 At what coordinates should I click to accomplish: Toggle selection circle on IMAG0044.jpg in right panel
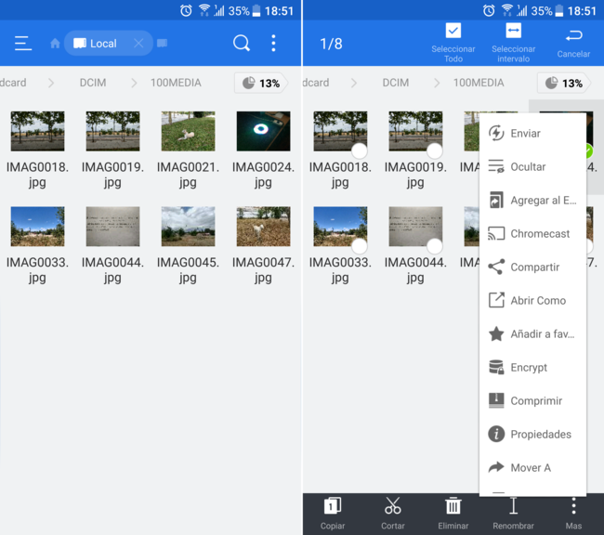pos(434,246)
